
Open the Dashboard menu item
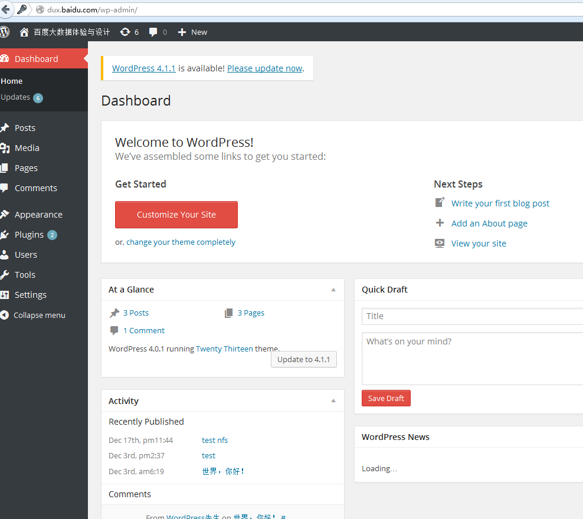point(37,59)
